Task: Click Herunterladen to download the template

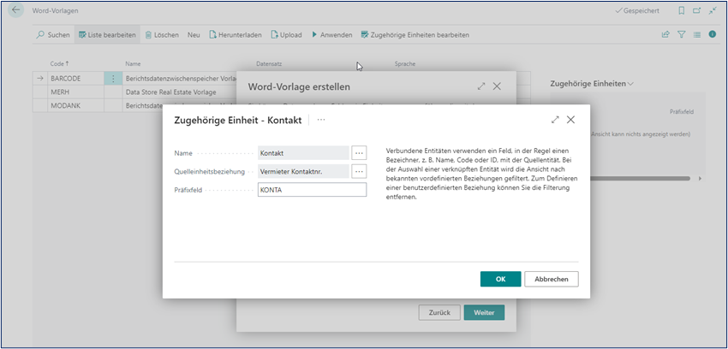Action: coord(236,35)
